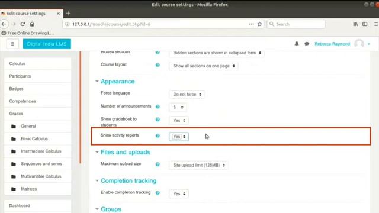
Task: Click the user avatar picture
Action: (x=359, y=44)
